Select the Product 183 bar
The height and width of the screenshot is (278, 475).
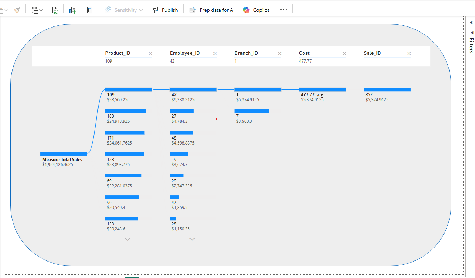click(x=125, y=111)
